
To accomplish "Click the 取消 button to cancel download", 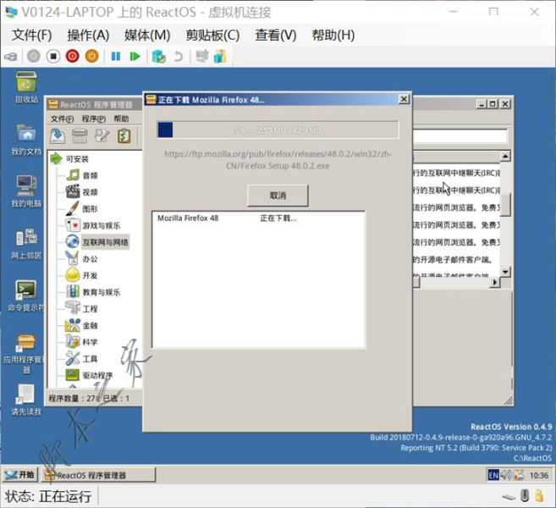I will coord(278,196).
